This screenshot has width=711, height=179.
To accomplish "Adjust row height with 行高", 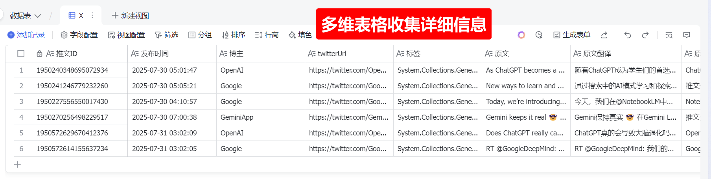I will pos(267,35).
